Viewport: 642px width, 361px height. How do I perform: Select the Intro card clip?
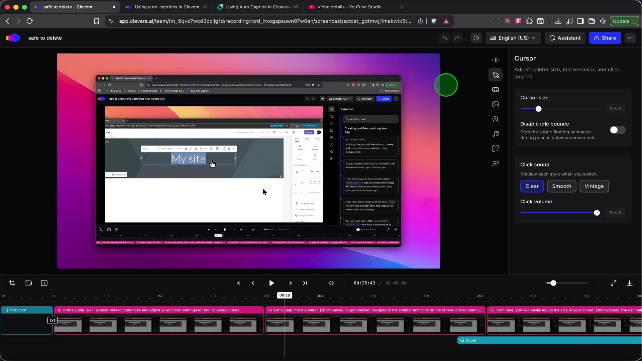[27, 320]
